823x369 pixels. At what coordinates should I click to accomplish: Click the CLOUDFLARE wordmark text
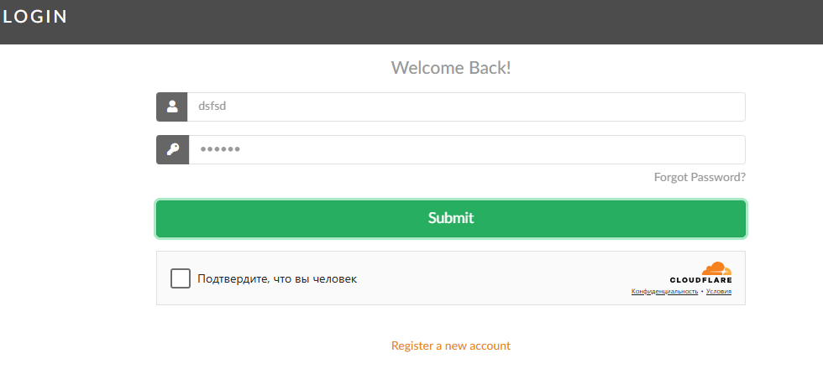700,280
